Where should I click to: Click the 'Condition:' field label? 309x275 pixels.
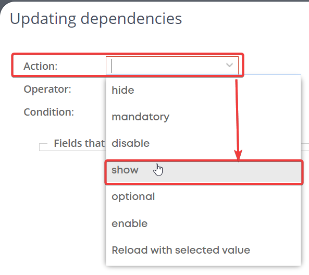pos(48,112)
